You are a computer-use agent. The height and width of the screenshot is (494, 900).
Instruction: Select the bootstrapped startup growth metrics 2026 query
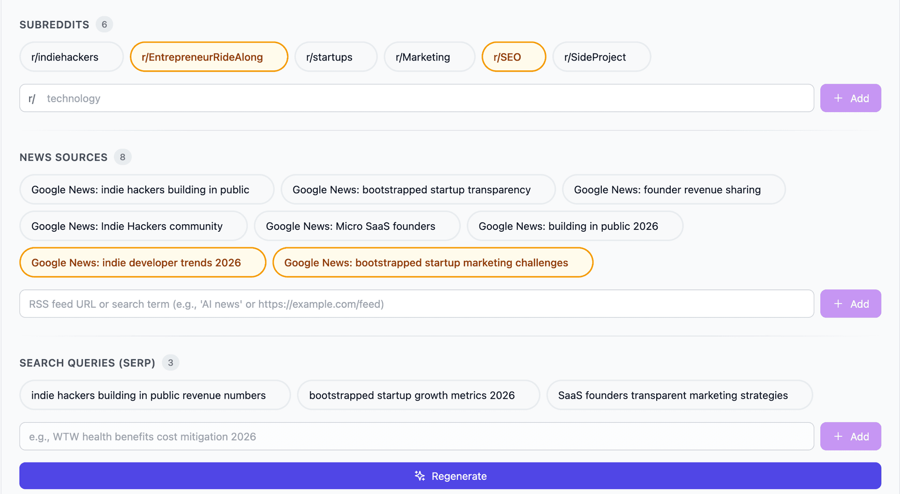[x=418, y=395]
